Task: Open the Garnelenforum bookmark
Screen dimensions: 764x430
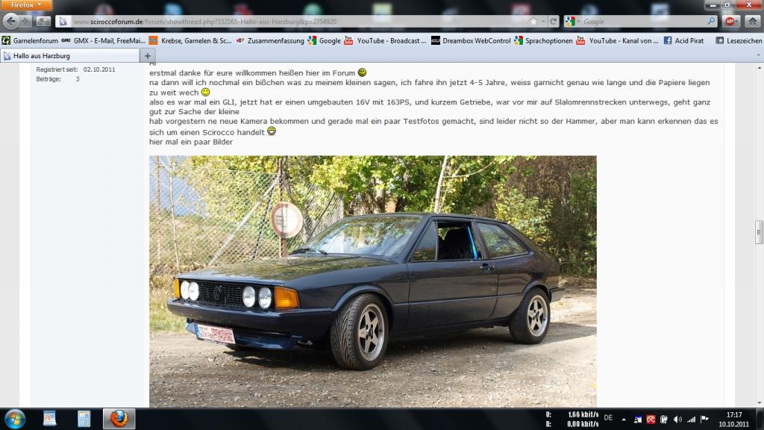Action: click(30, 40)
